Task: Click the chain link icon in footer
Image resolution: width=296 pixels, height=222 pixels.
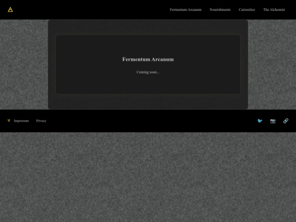Action: (286, 121)
